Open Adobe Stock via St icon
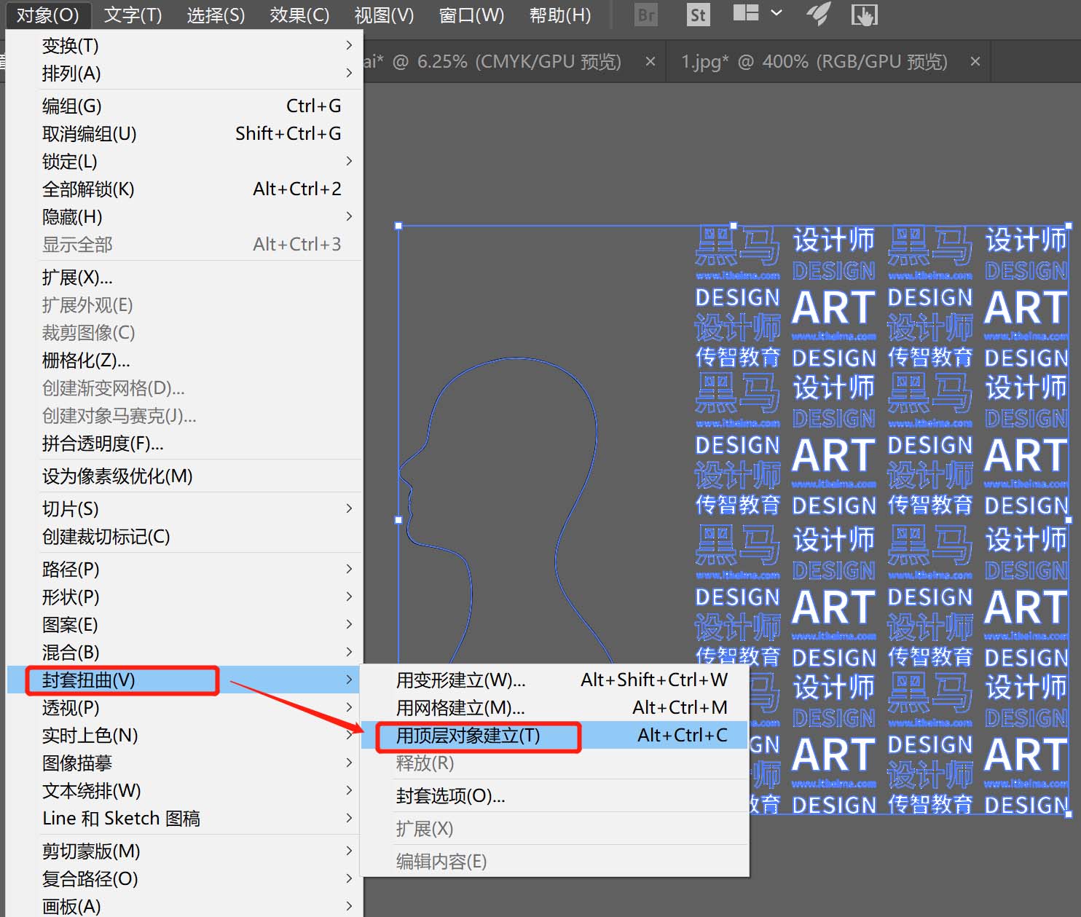Image resolution: width=1081 pixels, height=917 pixels. click(x=698, y=15)
